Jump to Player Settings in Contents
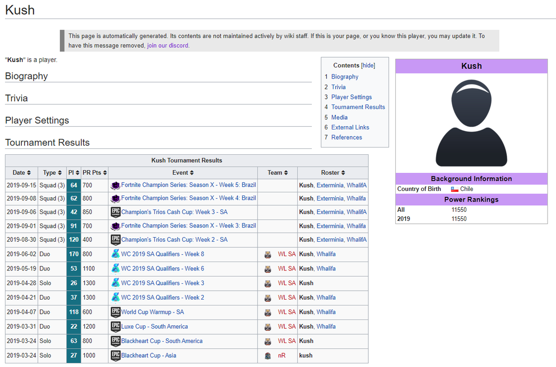Viewport: 556px width, 367px height. coord(351,97)
